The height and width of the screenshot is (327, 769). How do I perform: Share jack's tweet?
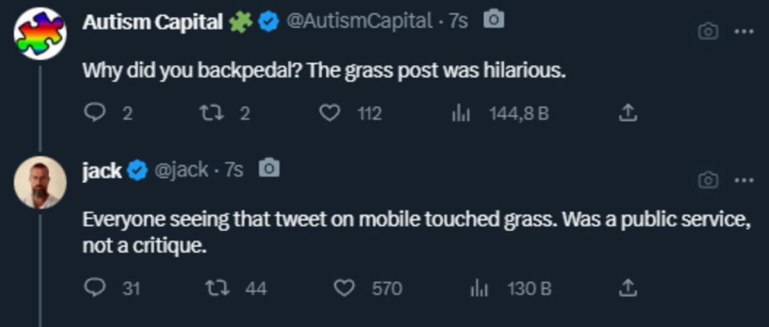tap(628, 288)
